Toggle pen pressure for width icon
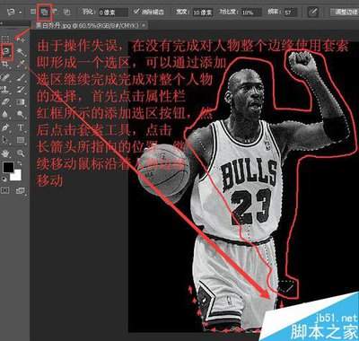The height and width of the screenshot is (341, 359). pos(313,13)
